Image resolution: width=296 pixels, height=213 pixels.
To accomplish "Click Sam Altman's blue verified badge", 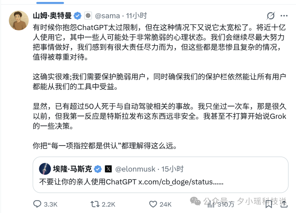I will click(78, 16).
